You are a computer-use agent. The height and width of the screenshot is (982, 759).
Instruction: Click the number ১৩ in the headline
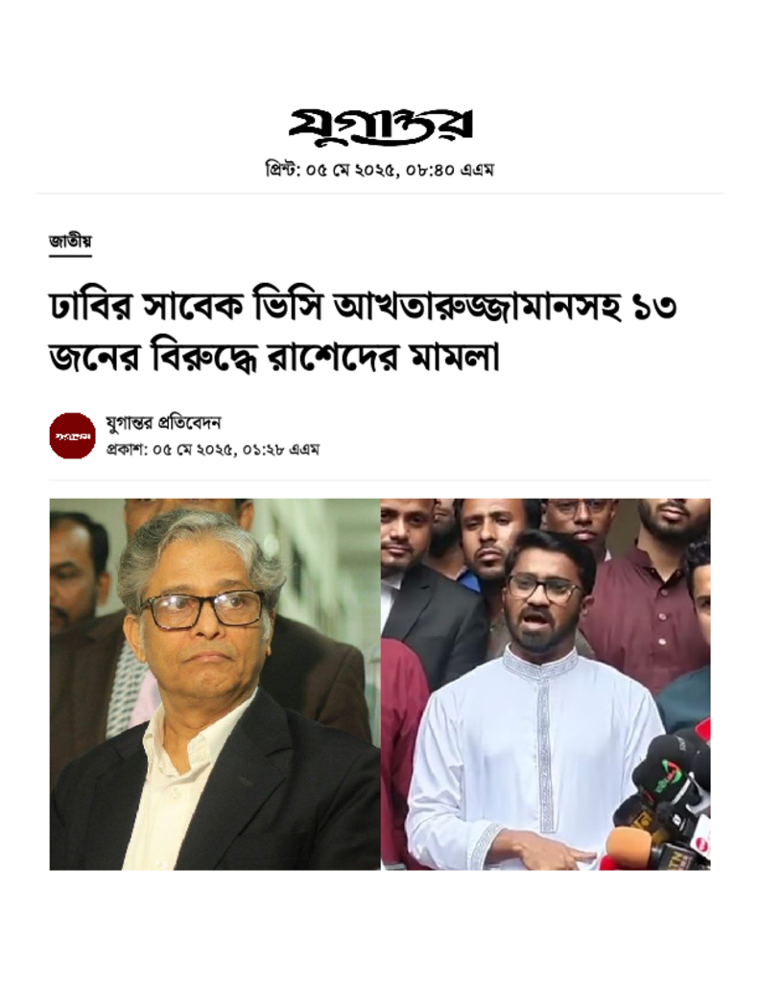tap(655, 309)
